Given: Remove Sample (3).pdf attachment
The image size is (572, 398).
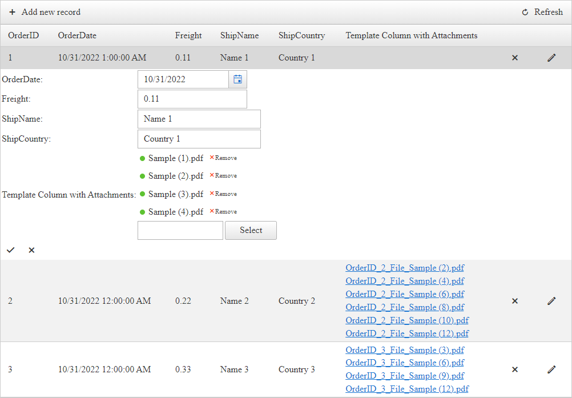Looking at the screenshot, I should (223, 194).
